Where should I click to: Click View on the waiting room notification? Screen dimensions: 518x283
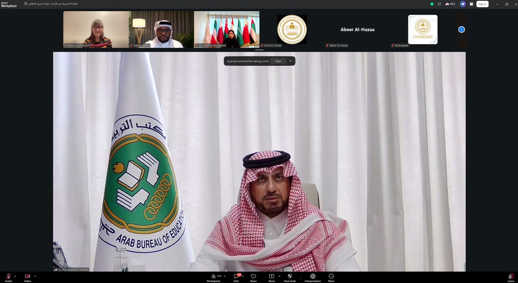[278, 61]
